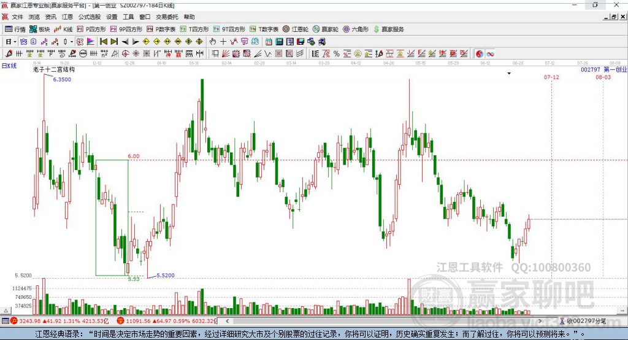Open the 板块 sector view
Image resolution: width=628 pixels, height=340 pixels.
coord(39,29)
